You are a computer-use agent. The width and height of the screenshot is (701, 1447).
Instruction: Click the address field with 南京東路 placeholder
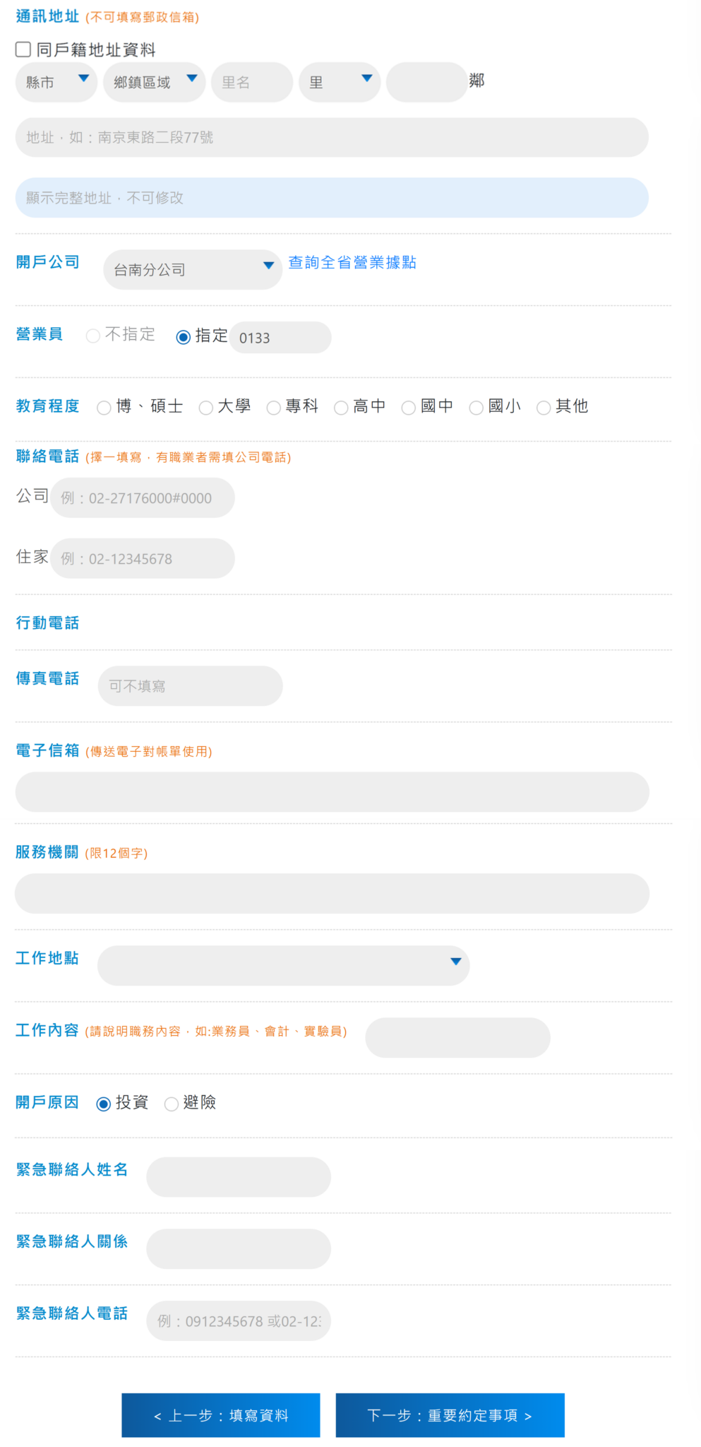pos(332,137)
